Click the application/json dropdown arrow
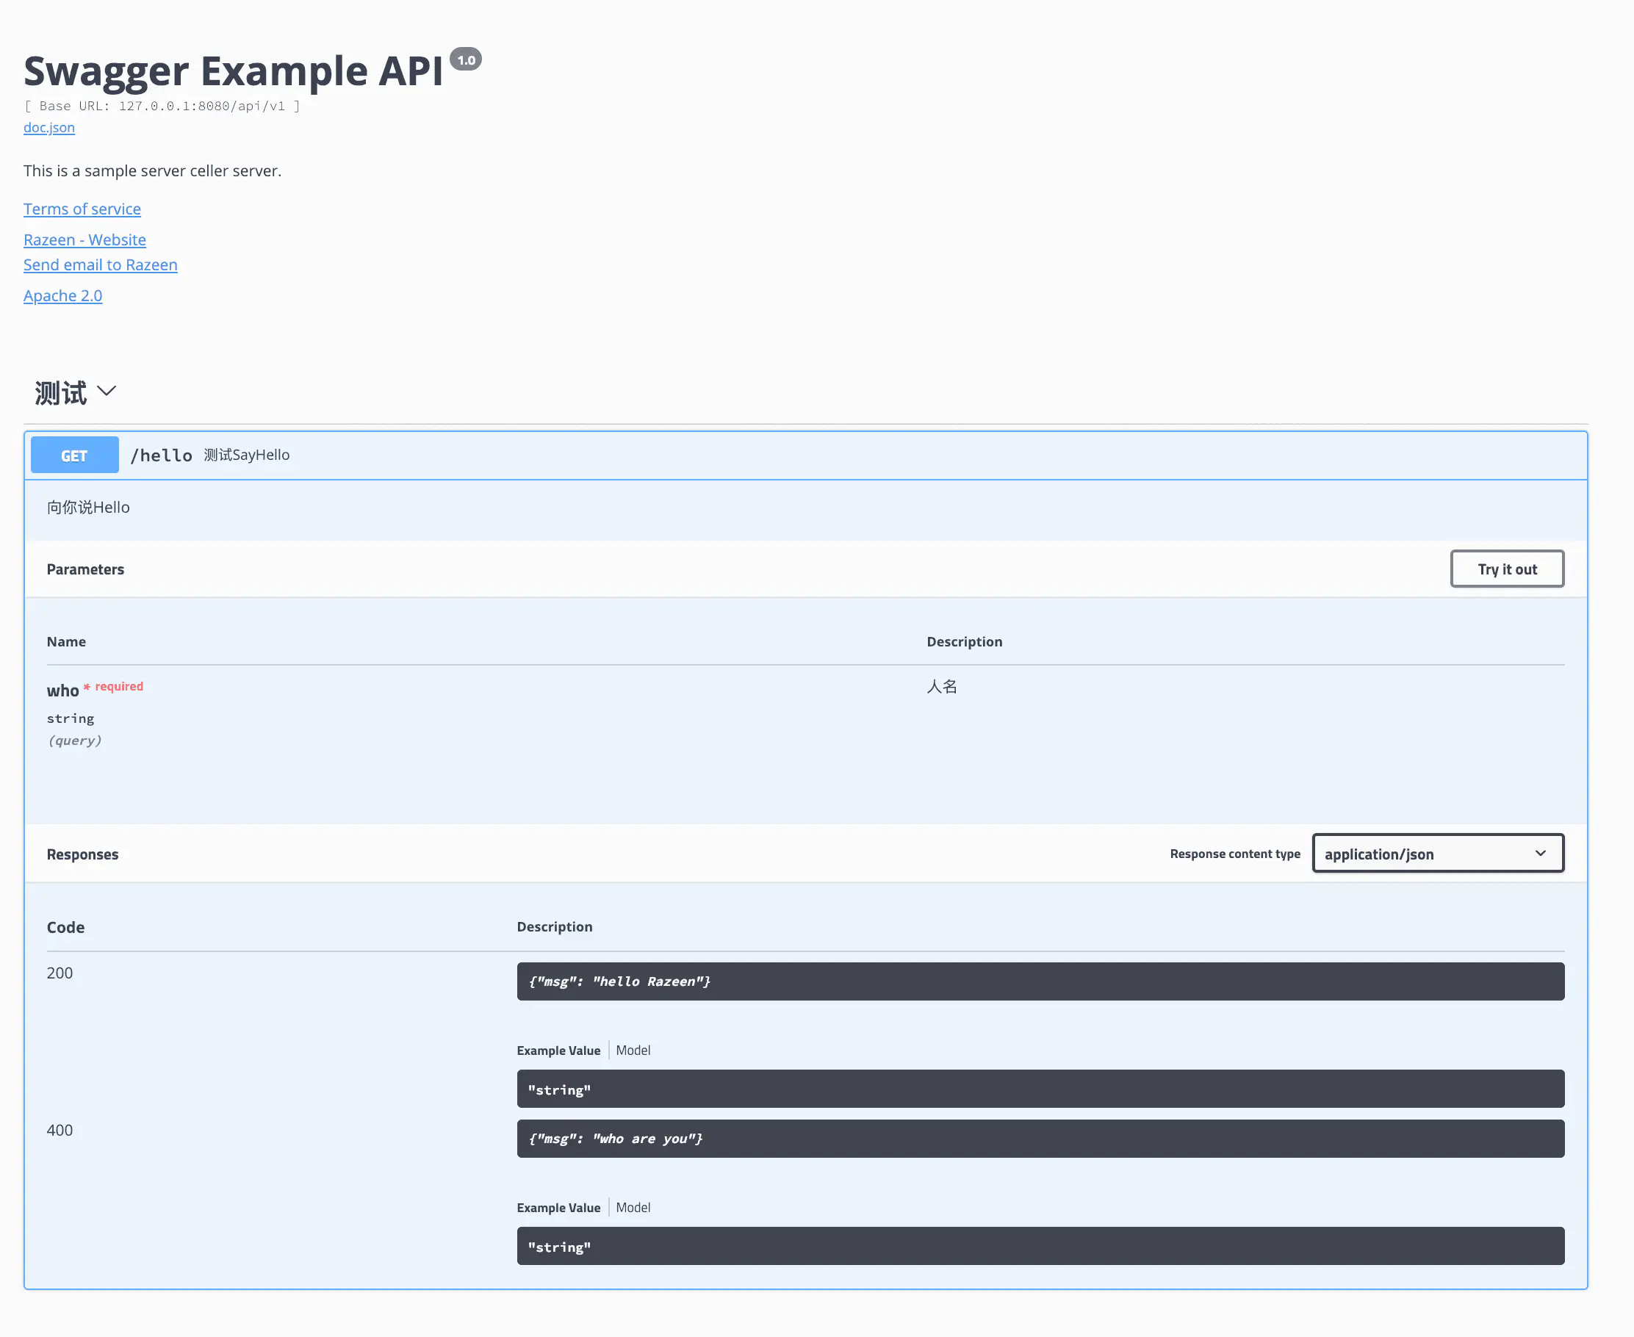Viewport: 1634px width, 1337px height. 1540,854
